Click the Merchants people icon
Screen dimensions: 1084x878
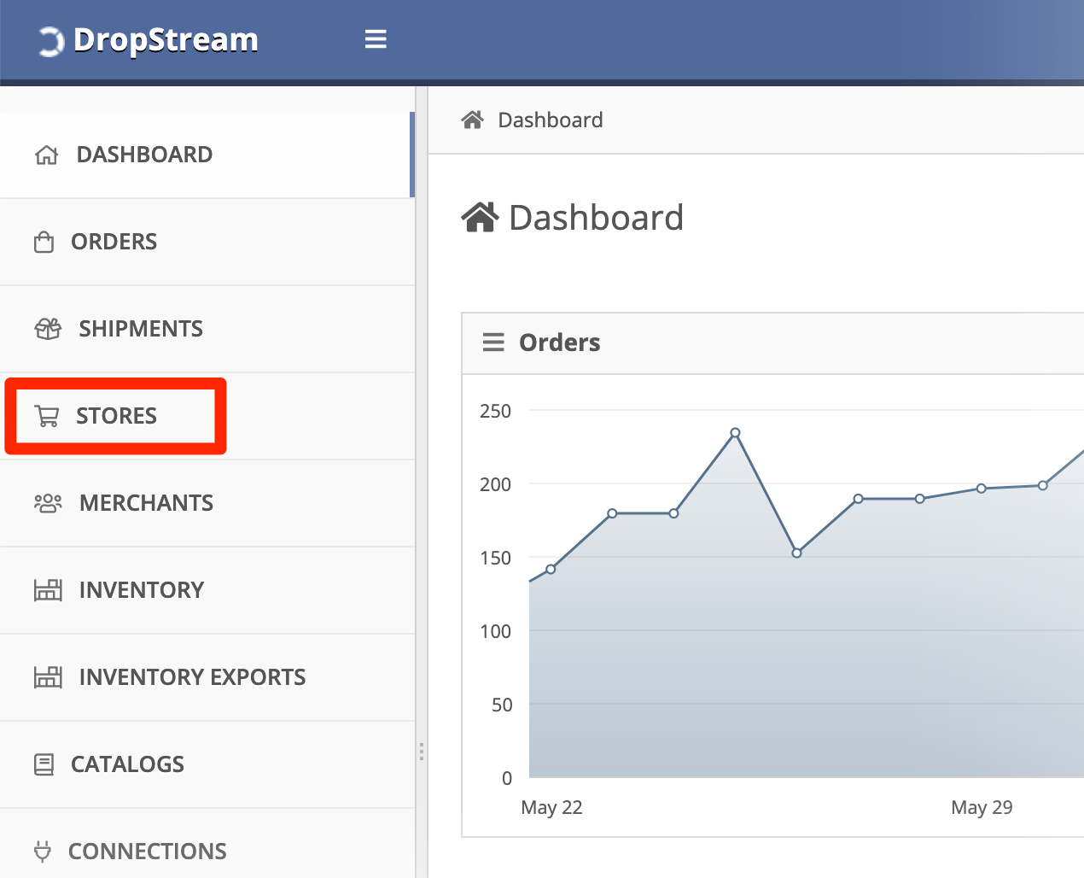48,503
